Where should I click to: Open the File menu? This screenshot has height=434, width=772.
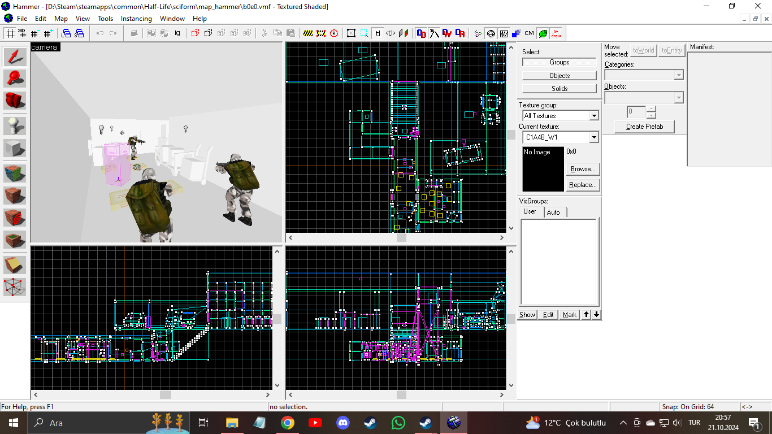(22, 18)
